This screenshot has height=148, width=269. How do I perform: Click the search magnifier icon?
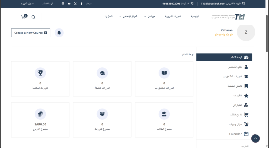click(x=33, y=17)
